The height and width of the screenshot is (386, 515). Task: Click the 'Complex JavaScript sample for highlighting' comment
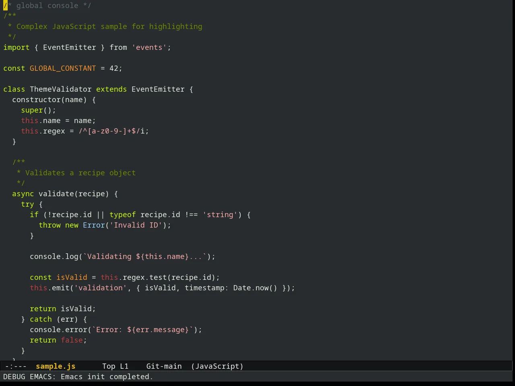109,27
